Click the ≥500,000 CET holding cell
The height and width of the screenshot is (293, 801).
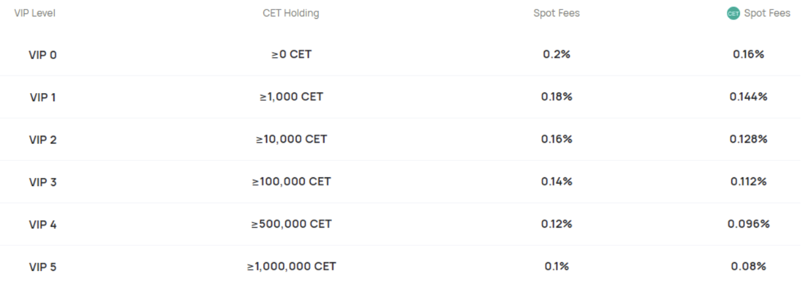(291, 224)
